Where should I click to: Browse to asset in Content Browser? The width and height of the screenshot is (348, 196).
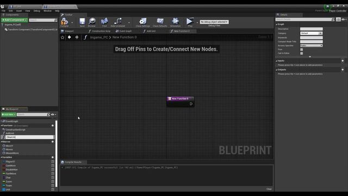[x=92, y=22]
